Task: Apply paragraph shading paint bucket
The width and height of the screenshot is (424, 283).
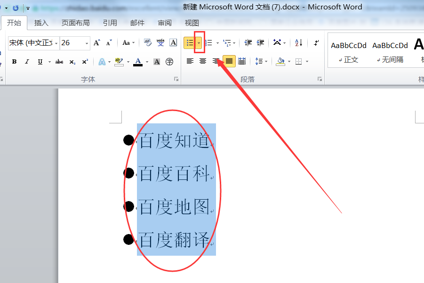Action: (280, 61)
